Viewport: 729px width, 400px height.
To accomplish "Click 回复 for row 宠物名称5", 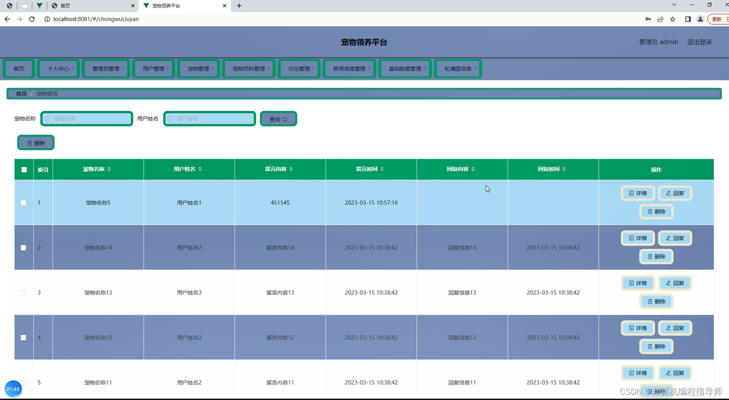I will (675, 193).
